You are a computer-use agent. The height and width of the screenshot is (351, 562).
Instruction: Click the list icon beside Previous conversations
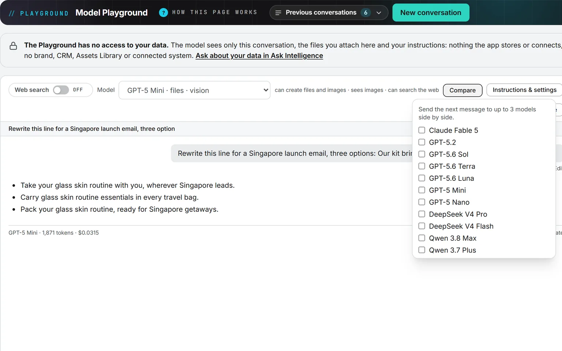[x=278, y=13]
